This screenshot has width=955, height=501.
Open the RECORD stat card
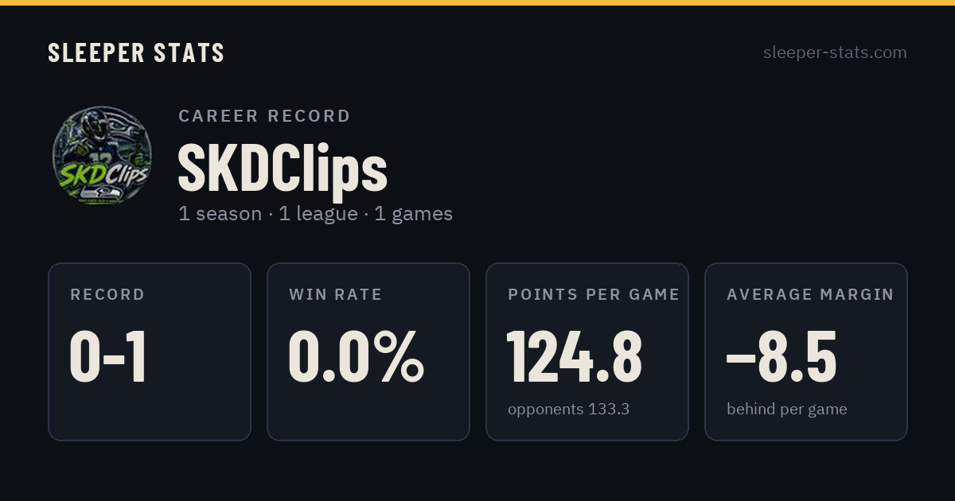[150, 351]
